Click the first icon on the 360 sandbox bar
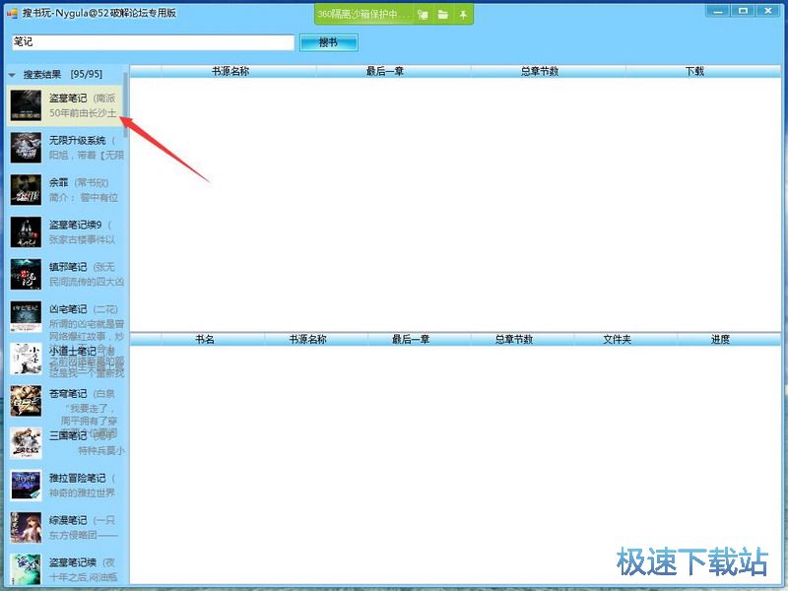This screenshot has height=591, width=788. pos(423,15)
